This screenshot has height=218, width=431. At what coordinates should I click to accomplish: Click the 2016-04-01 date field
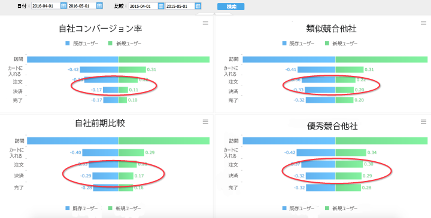coord(46,6)
